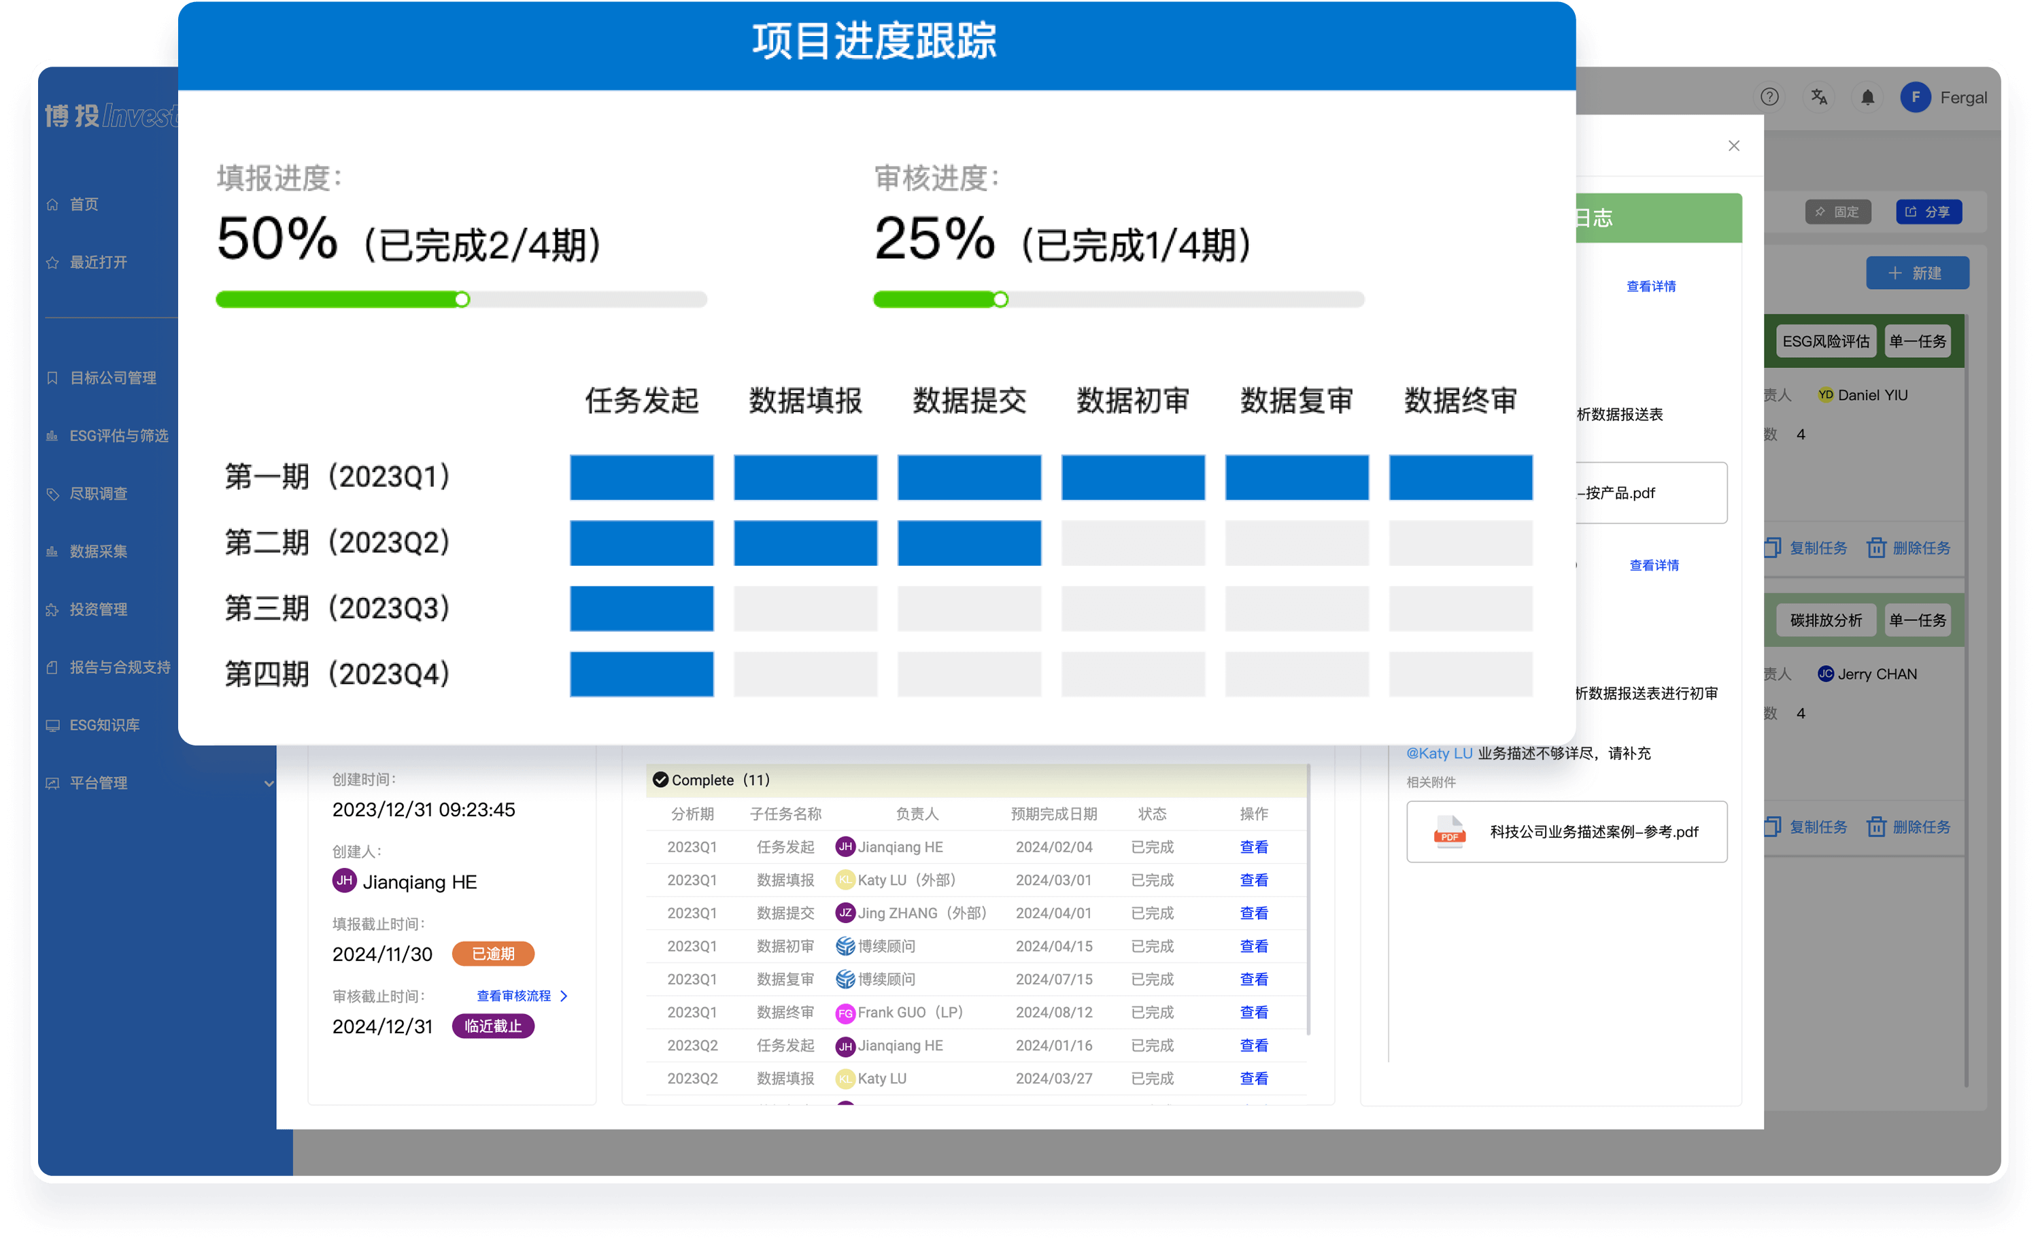
Task: Click 删除任务 trash icon under Daniel YIU
Action: pos(1876,548)
